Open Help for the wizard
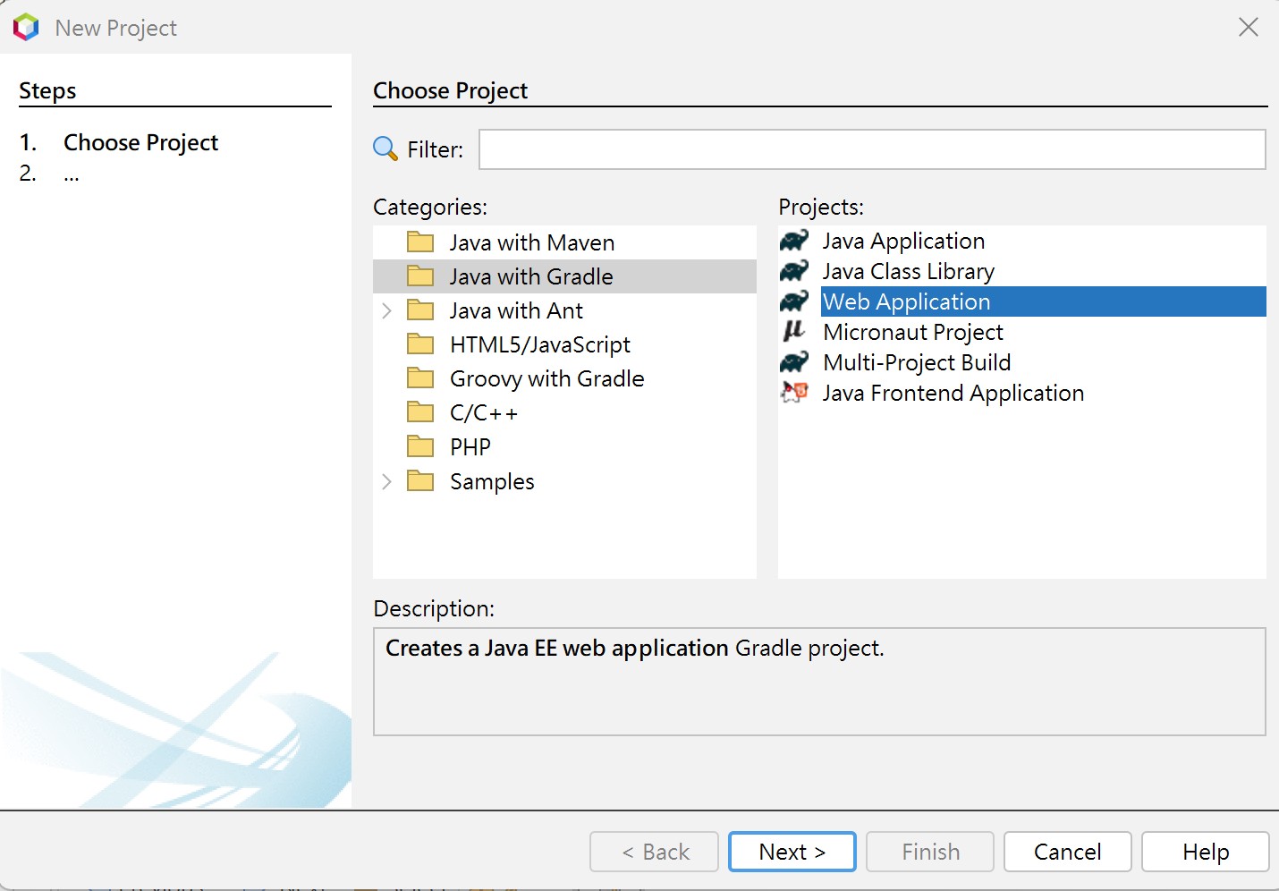The height and width of the screenshot is (891, 1279). click(x=1205, y=852)
